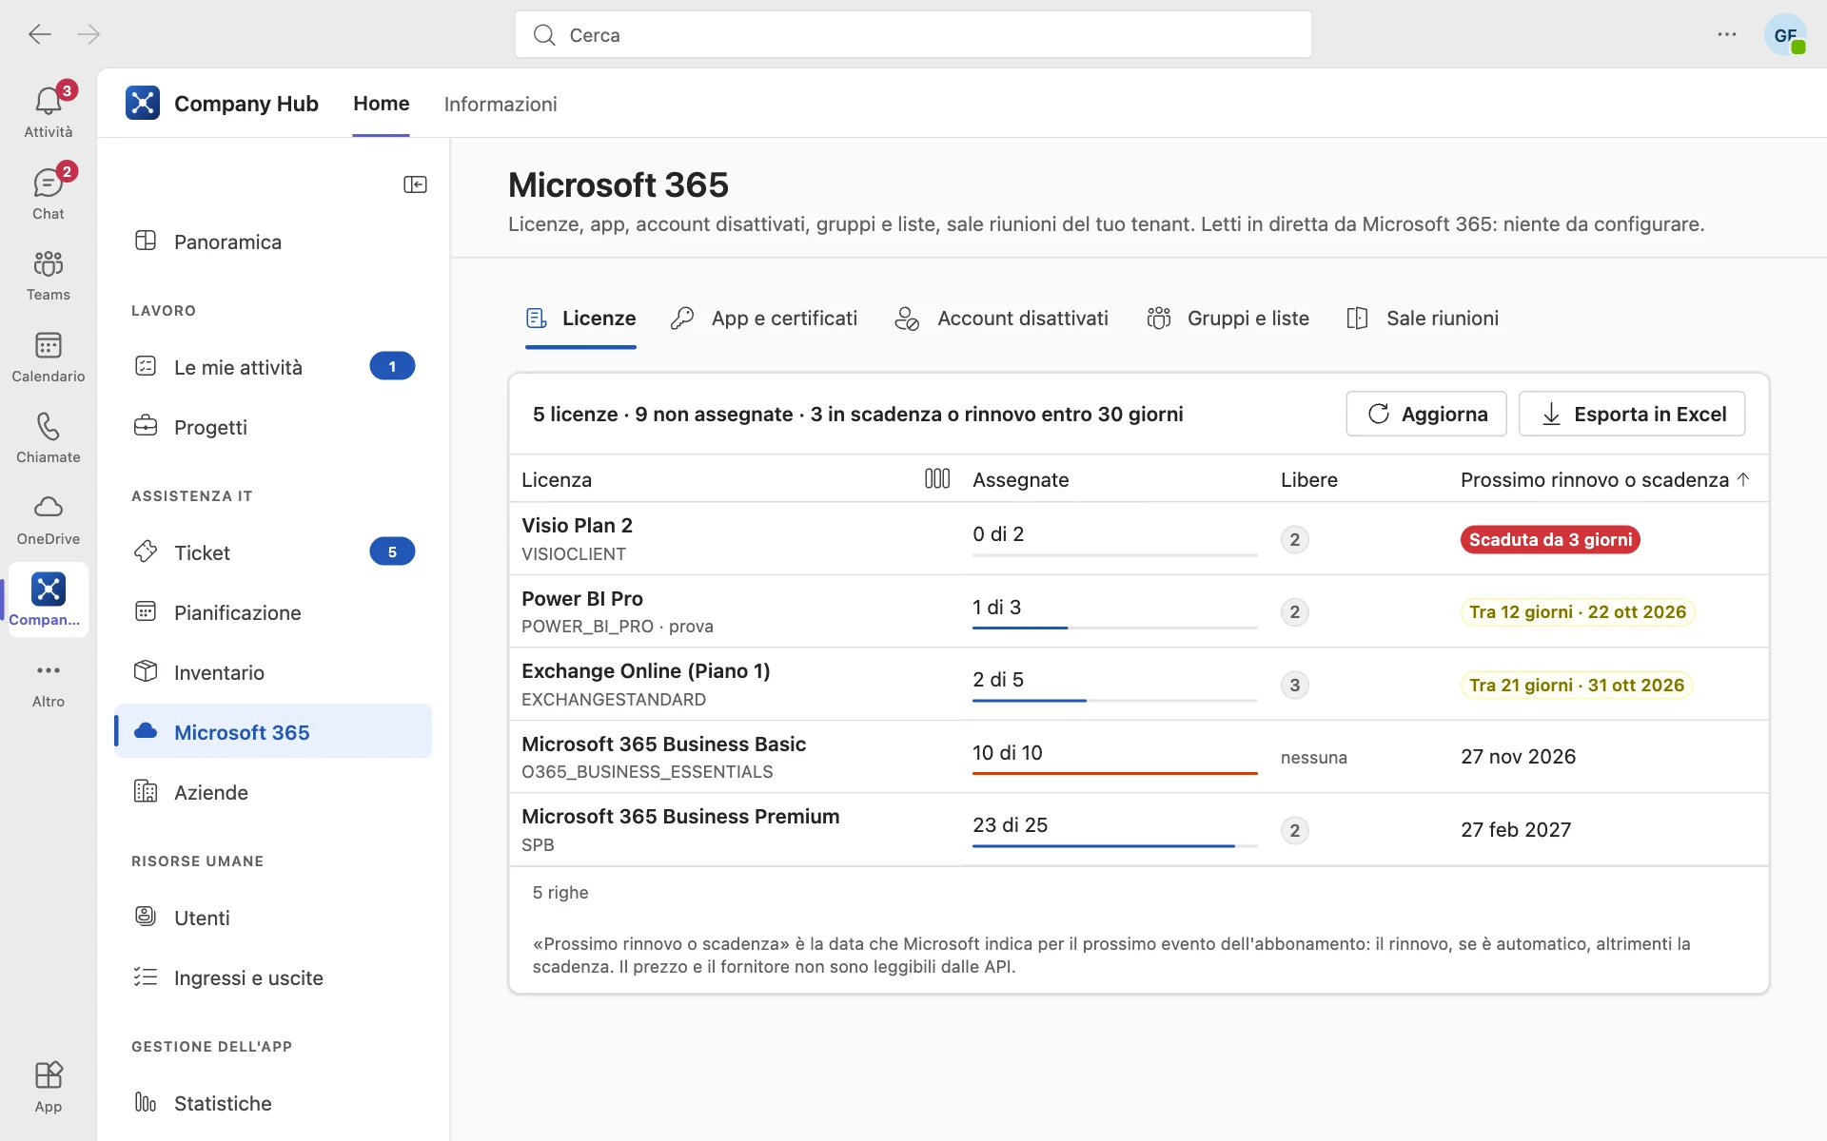This screenshot has height=1141, width=1827.
Task: Open the App store icon
Action: [49, 1086]
